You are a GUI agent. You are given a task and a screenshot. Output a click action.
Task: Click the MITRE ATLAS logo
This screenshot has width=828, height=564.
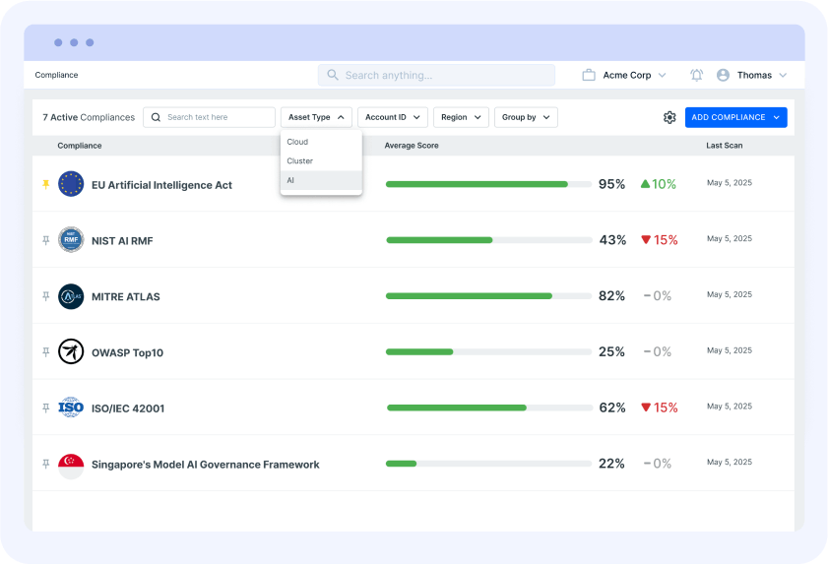(x=71, y=296)
